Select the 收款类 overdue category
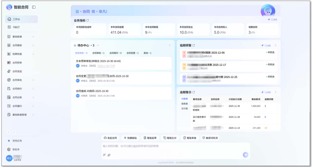312x167 pixels. coord(184,104)
